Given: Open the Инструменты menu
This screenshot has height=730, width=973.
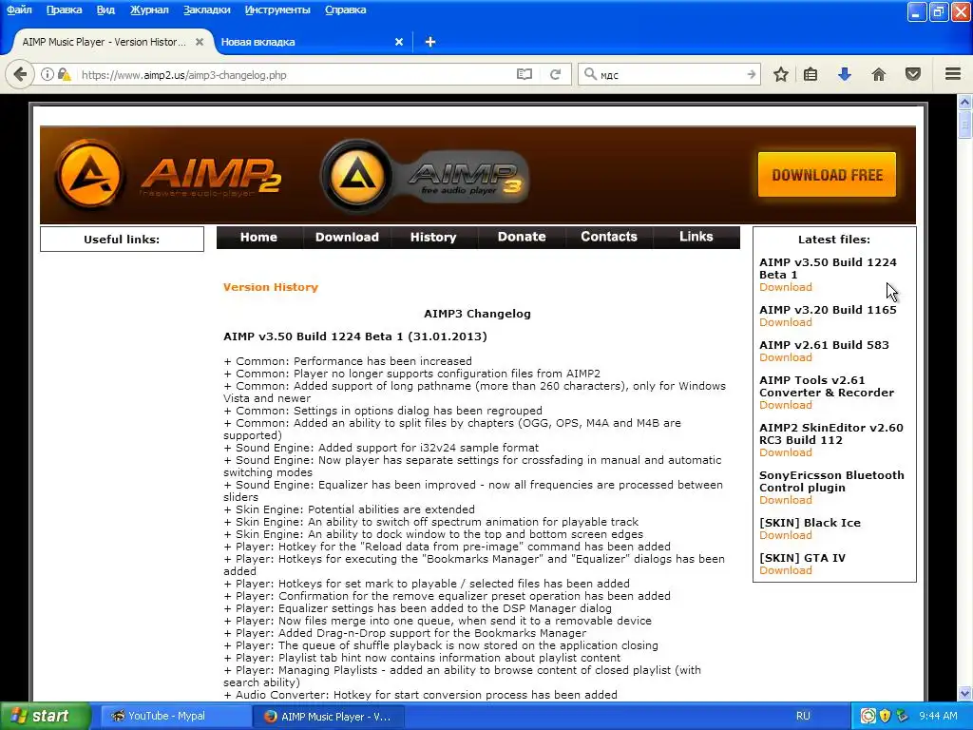Looking at the screenshot, I should point(277,10).
